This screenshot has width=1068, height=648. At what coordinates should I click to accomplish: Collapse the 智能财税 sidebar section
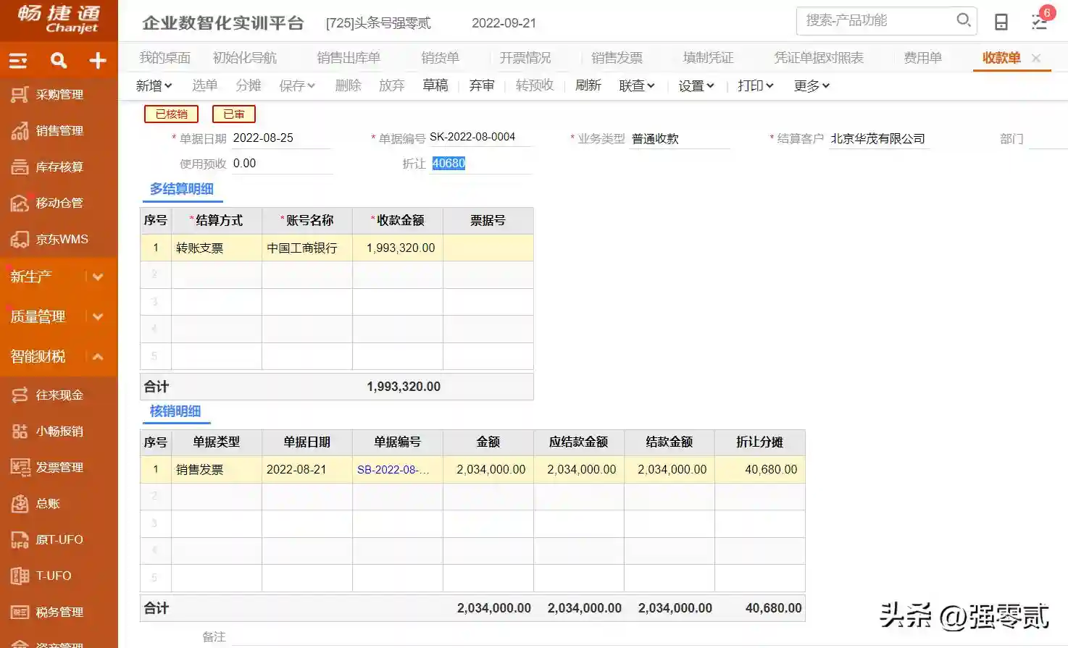coord(98,356)
